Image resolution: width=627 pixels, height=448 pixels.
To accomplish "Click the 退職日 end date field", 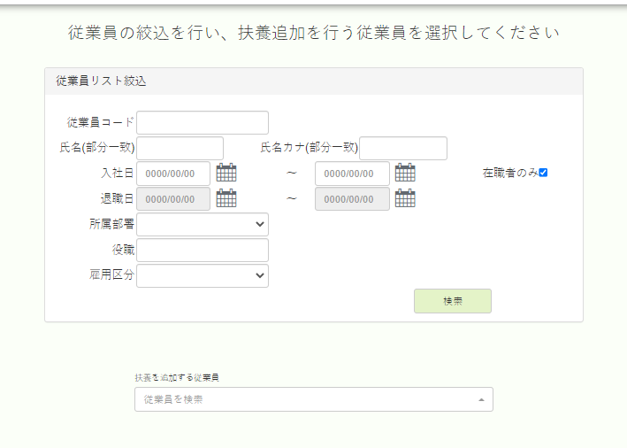I will [x=352, y=199].
